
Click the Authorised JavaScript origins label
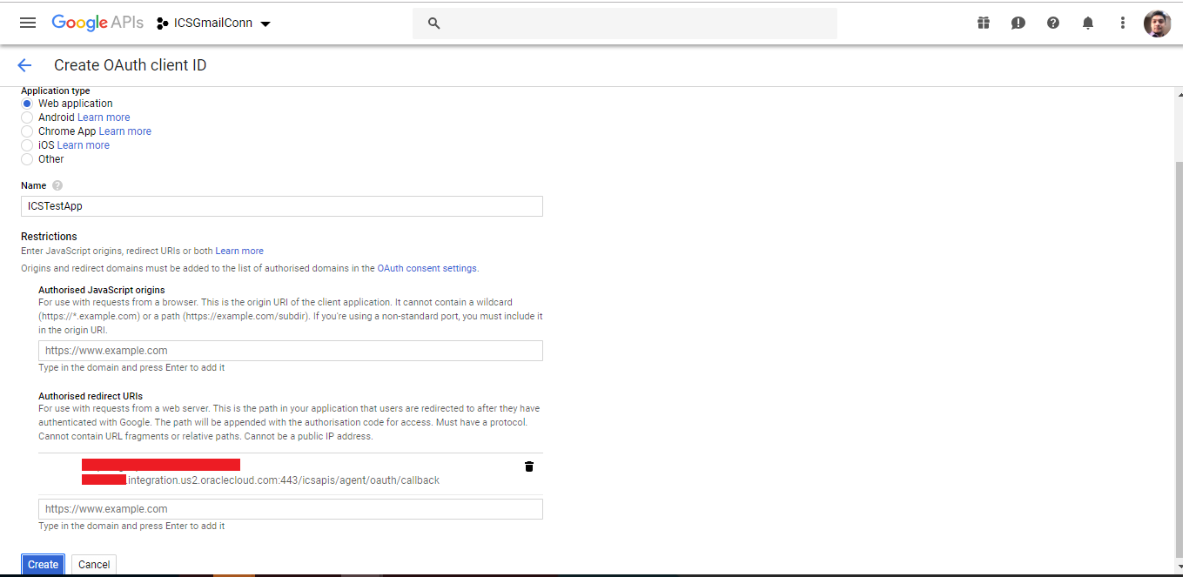(102, 290)
